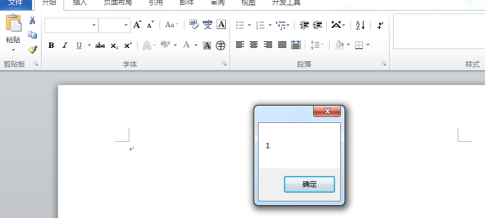Screen dimensions: 485x218
Task: Open the Borders dropdown arrow
Action: pyautogui.click(x=368, y=45)
